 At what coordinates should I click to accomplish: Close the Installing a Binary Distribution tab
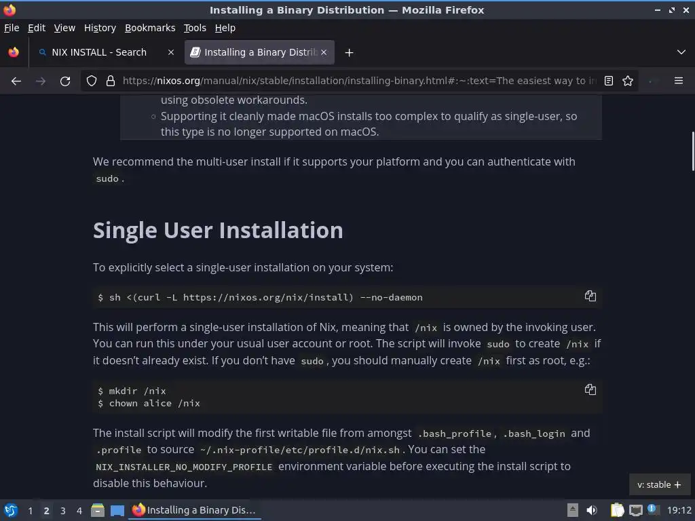click(324, 52)
